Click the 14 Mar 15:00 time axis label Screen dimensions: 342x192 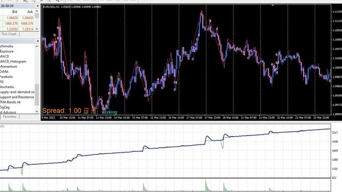click(122, 117)
